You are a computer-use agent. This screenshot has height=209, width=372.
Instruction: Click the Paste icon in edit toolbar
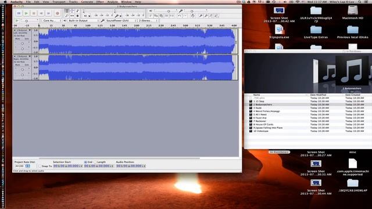coord(161,16)
